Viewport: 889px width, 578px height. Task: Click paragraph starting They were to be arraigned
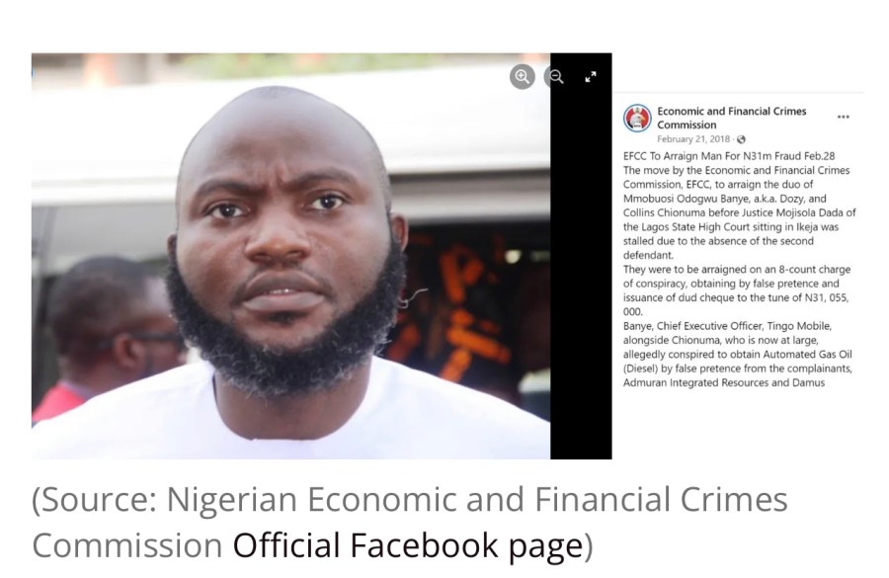[737, 290]
